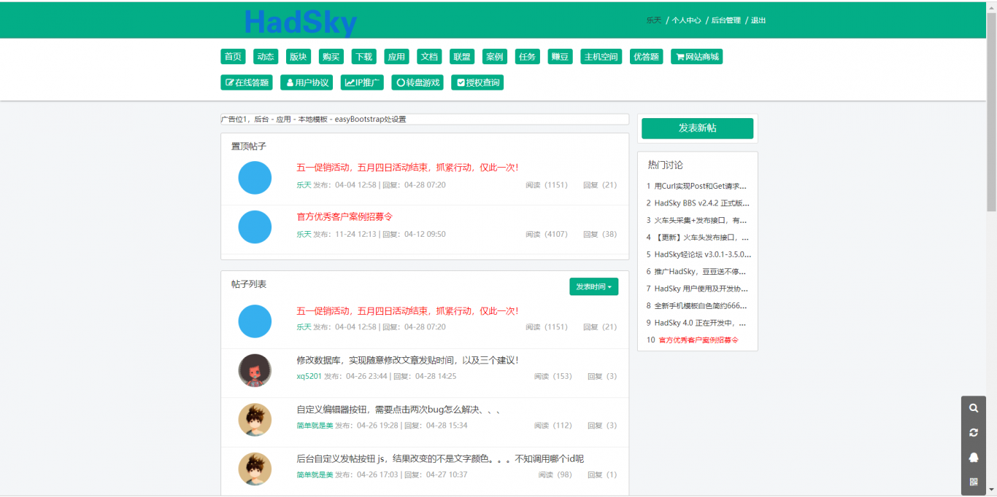Click the HadSky logo
Viewport: 997px width, 497px height.
[301, 22]
